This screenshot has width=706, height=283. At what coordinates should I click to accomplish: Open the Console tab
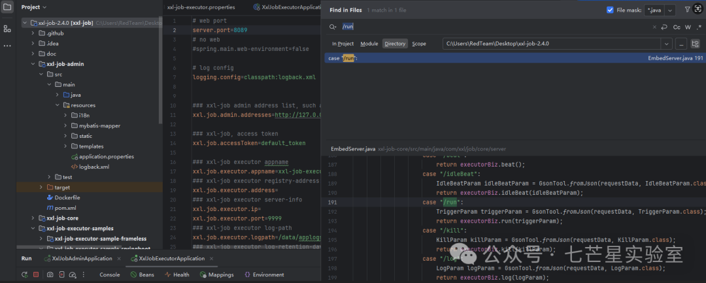109,275
